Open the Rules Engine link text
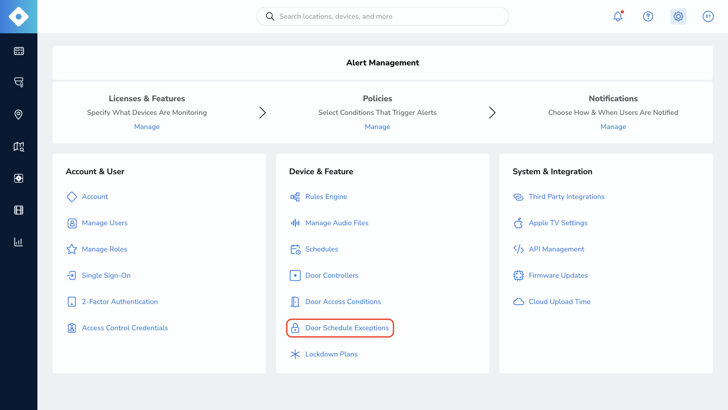The image size is (728, 410). (326, 197)
